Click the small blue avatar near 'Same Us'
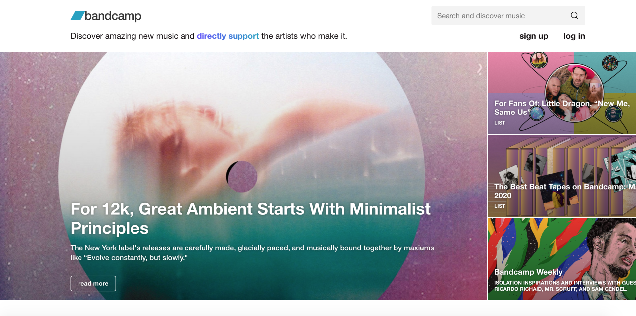 pos(536,114)
